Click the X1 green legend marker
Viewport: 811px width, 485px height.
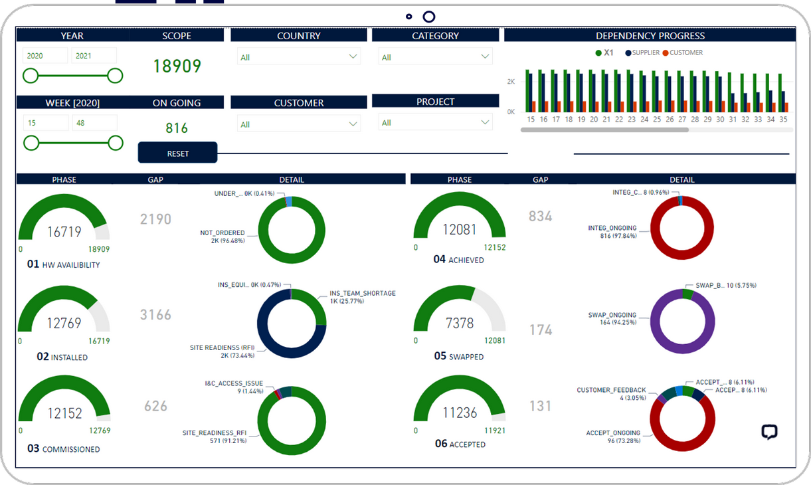[598, 52]
